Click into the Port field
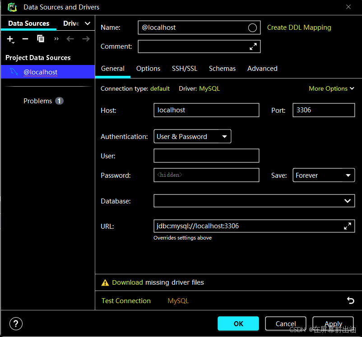This screenshot has height=337, width=362. (x=324, y=110)
